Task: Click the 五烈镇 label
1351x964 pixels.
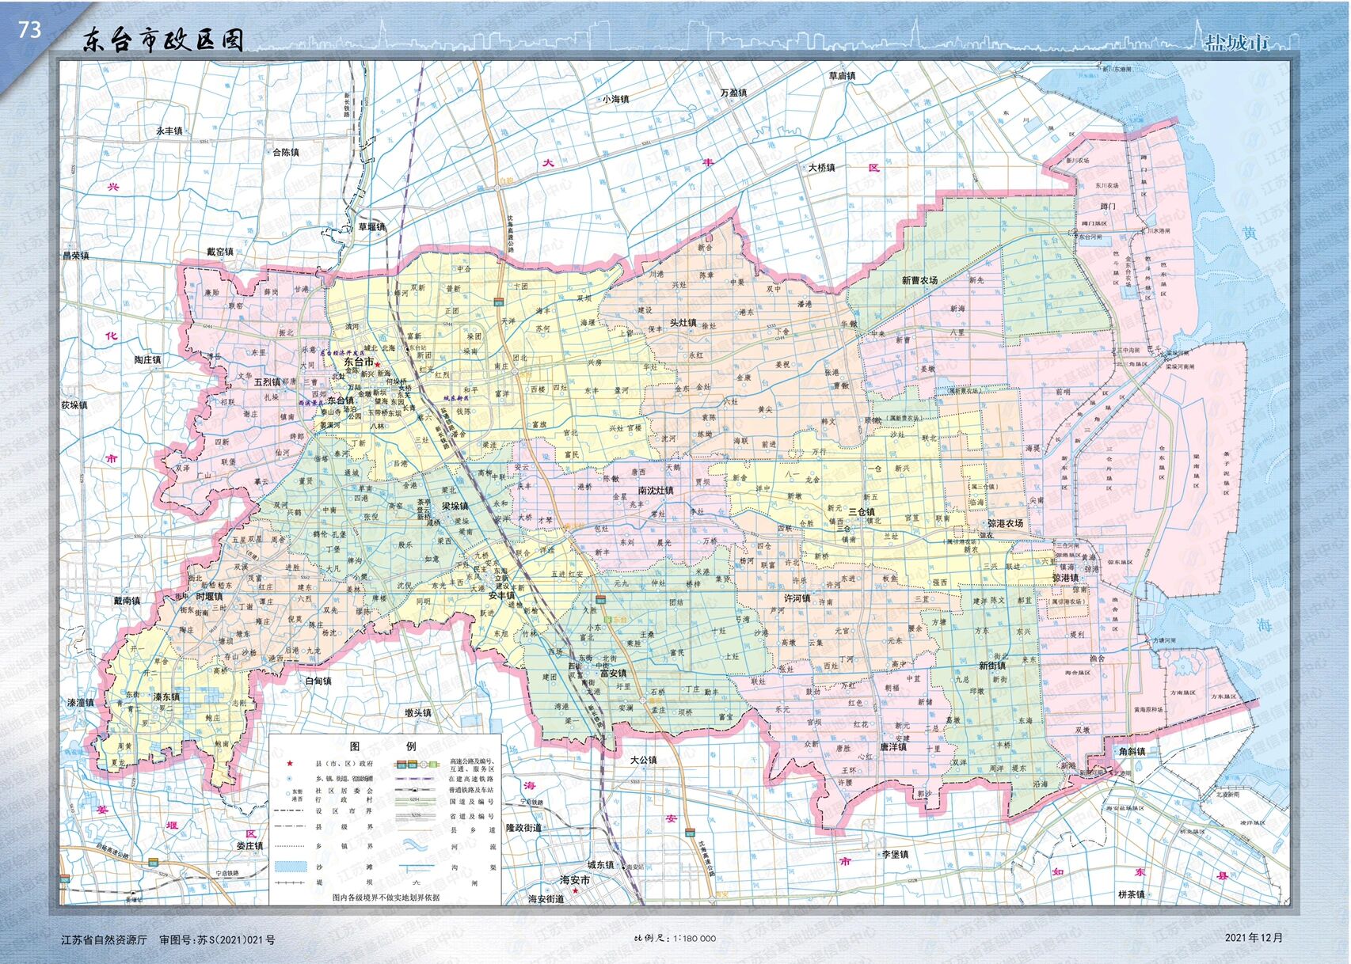Action: tap(268, 382)
